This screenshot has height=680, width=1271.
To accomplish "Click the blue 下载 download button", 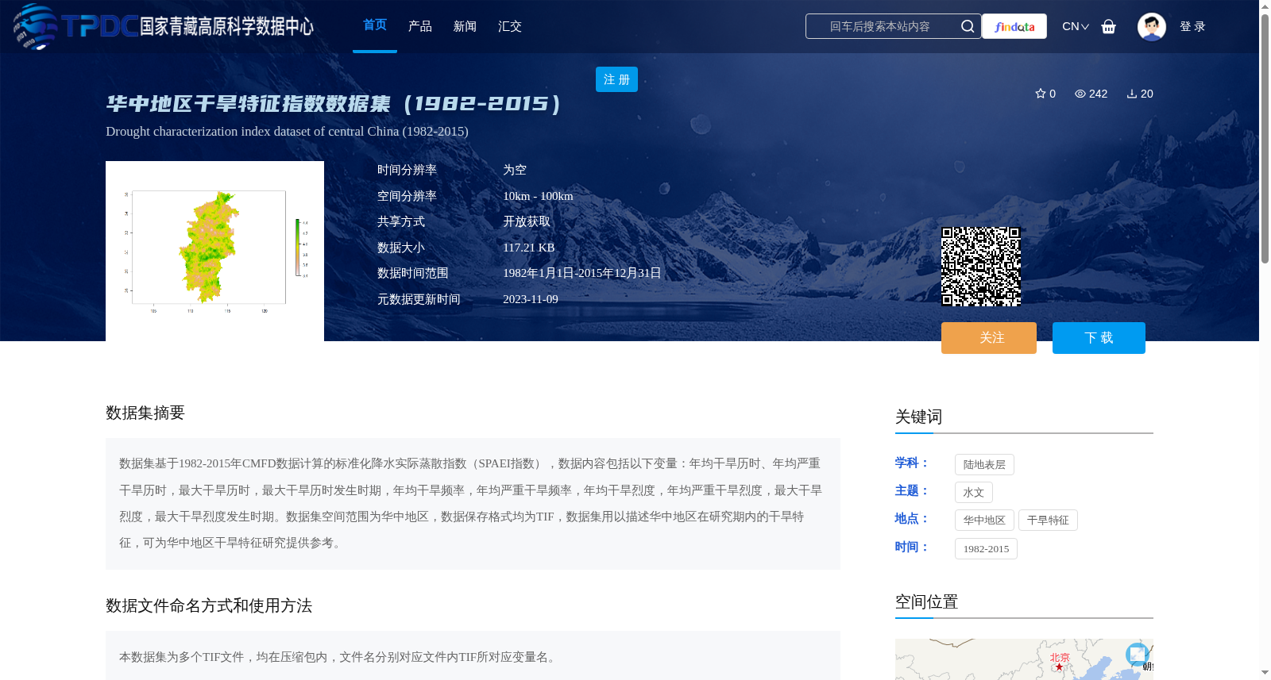I will point(1099,338).
